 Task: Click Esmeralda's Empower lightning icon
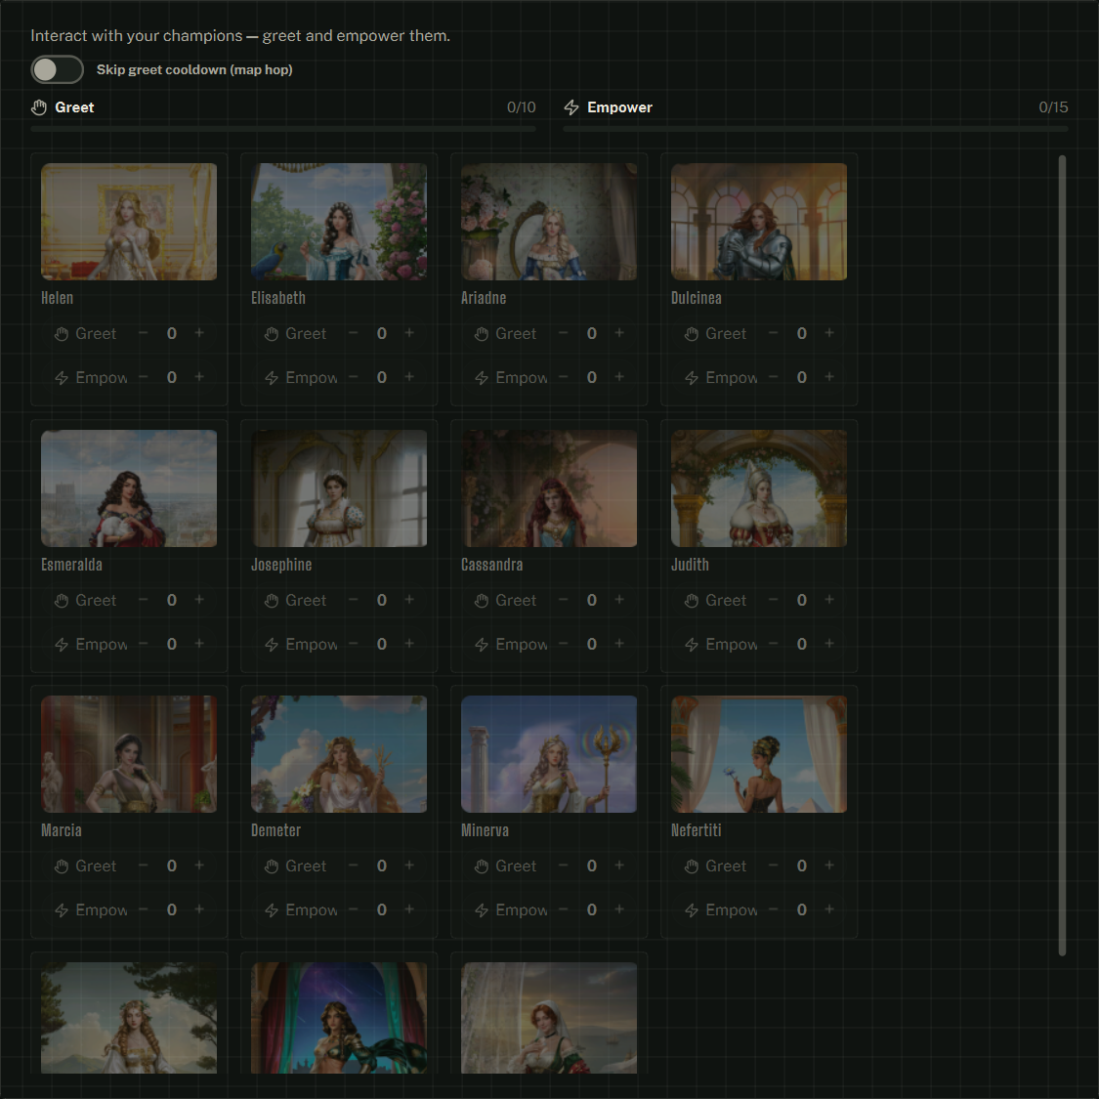62,645
